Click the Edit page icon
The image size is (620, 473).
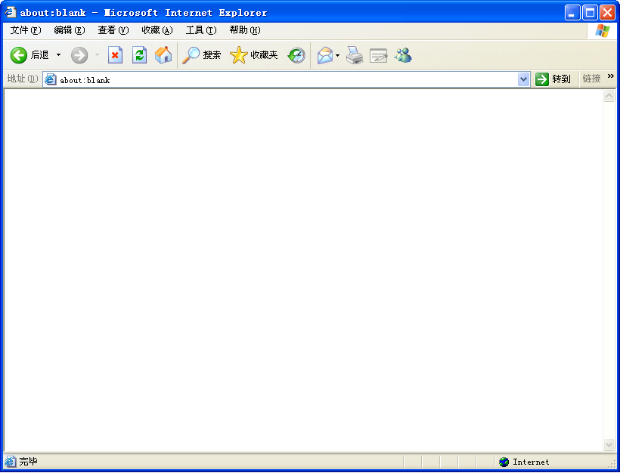[x=378, y=56]
